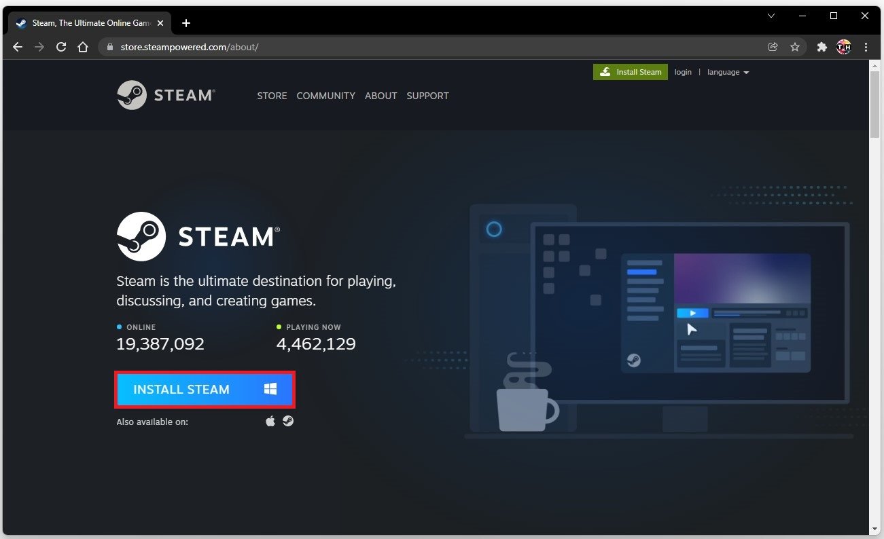
Task: Click the large blue INSTALL STEAM button
Action: (205, 389)
